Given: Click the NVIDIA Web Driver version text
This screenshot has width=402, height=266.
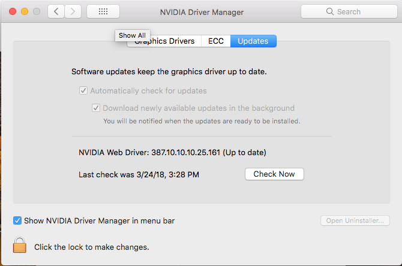Looking at the screenshot, I should tap(172, 153).
